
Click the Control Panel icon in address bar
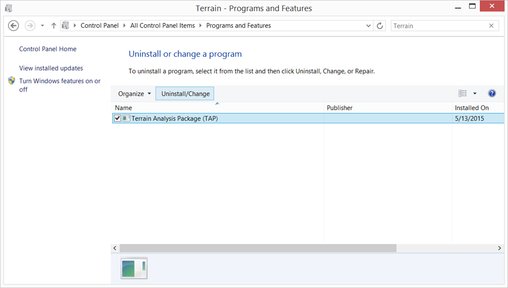(65, 26)
